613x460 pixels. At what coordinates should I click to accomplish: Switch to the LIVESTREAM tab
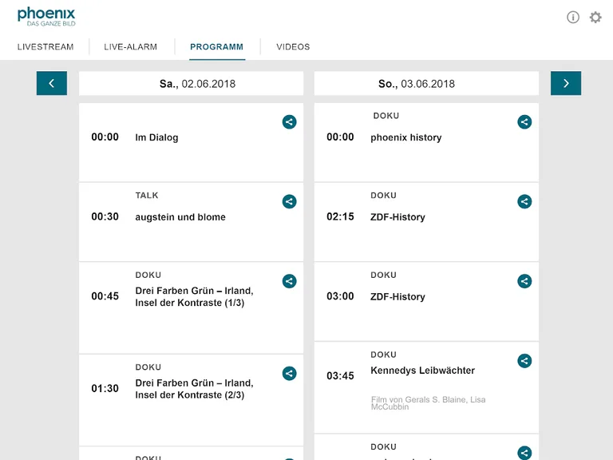pyautogui.click(x=45, y=47)
